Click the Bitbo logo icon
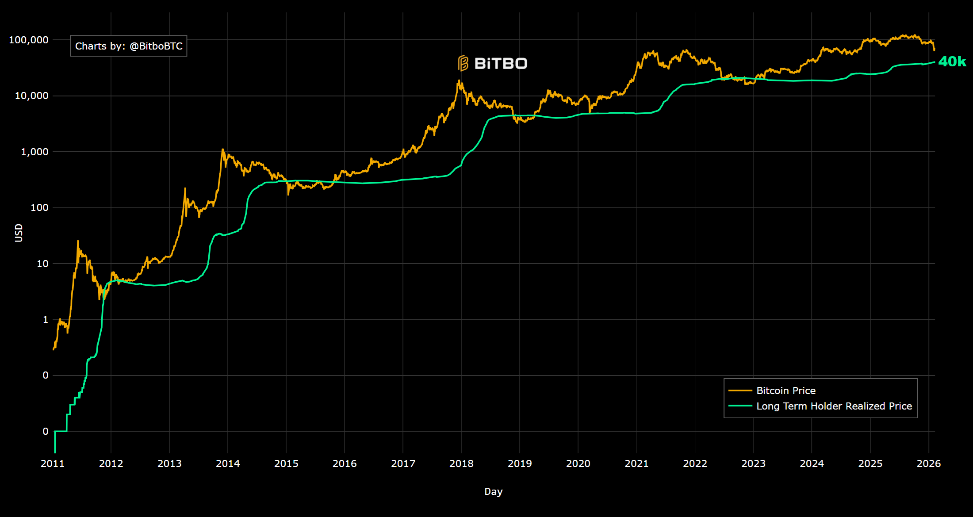 pyautogui.click(x=463, y=63)
